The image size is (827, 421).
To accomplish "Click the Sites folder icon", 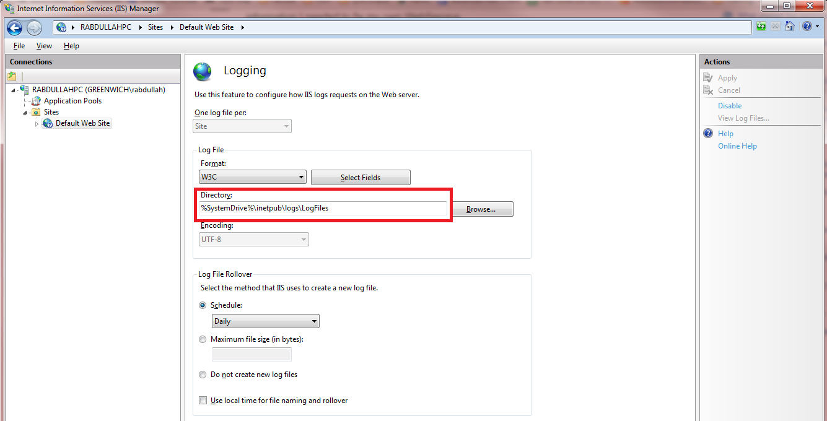I will tap(37, 112).
